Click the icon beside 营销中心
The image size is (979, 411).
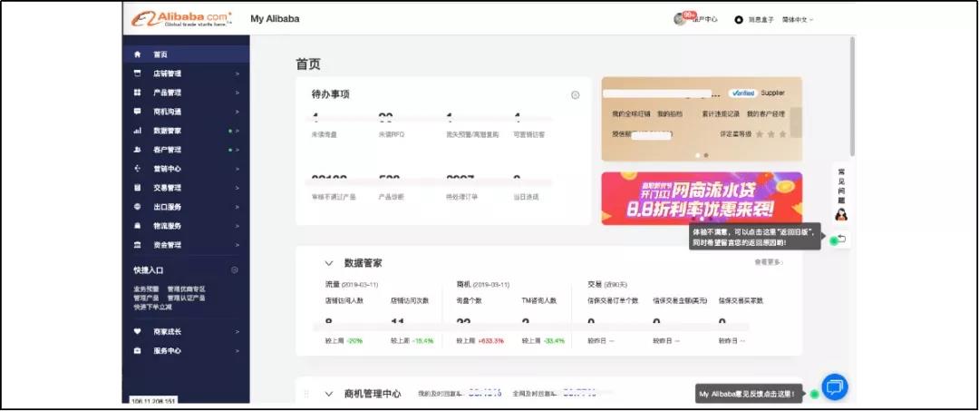(138, 169)
